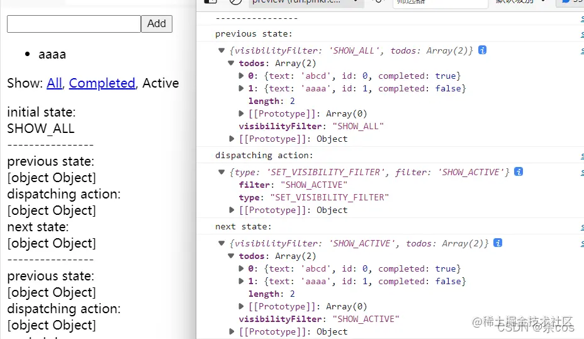Expand item 1 'aaaa' in the previous state todos

241,88
